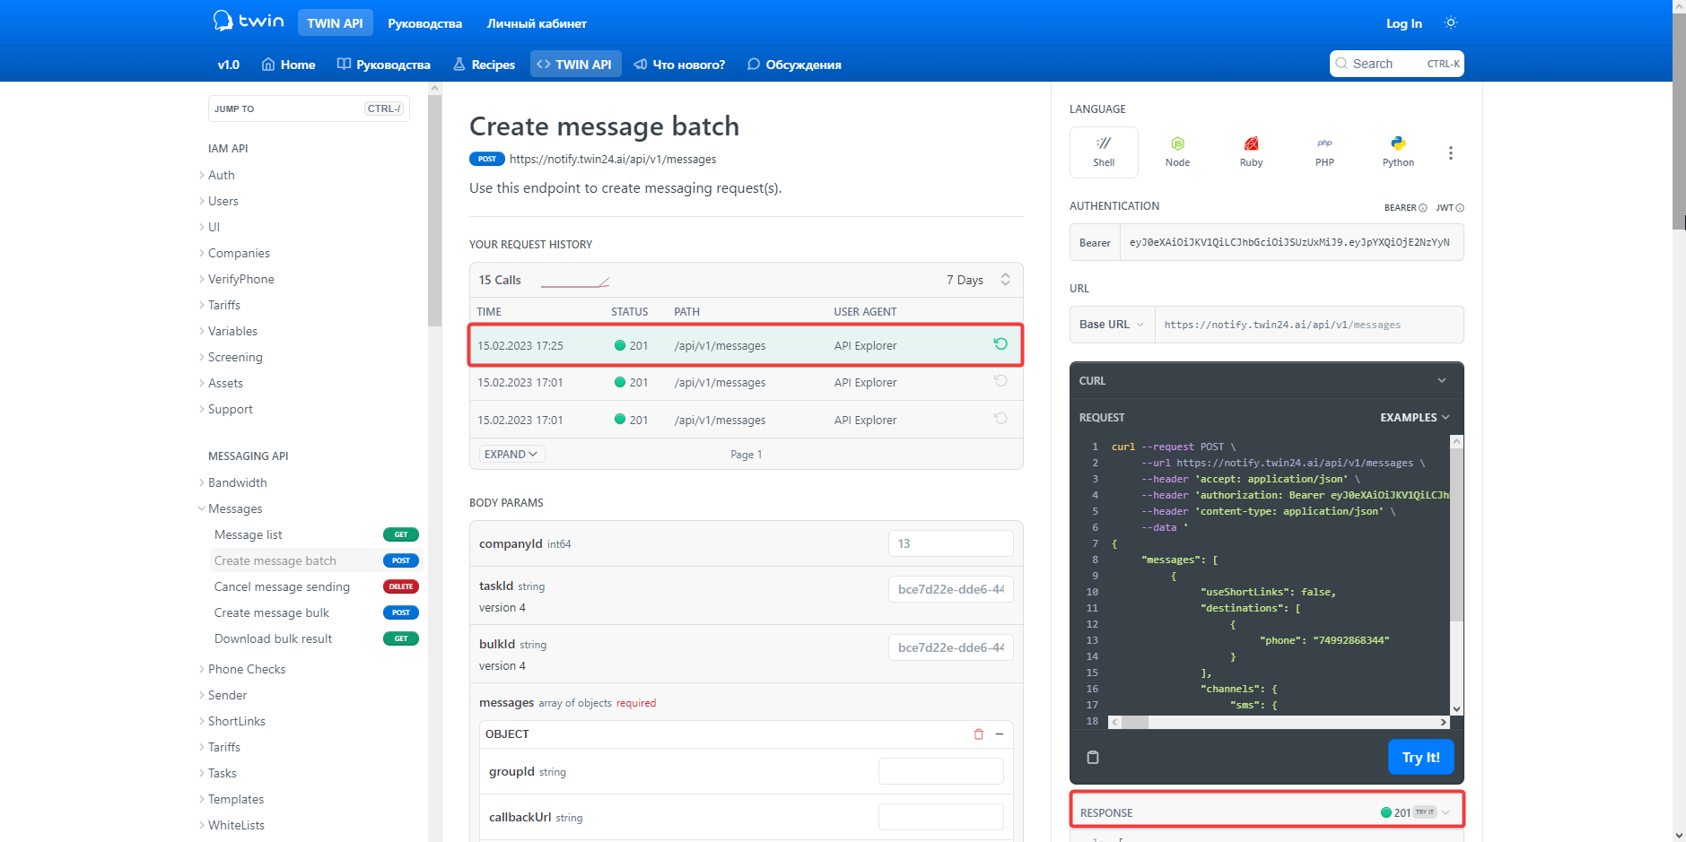Open Обсуждения page

794,65
